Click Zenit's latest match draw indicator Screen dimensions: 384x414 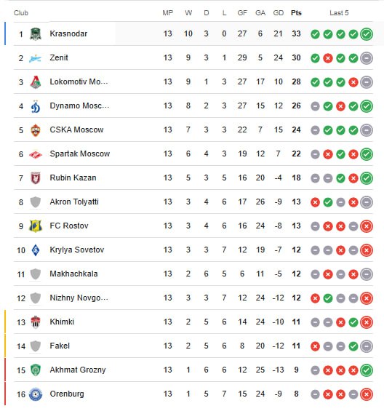[367, 58]
